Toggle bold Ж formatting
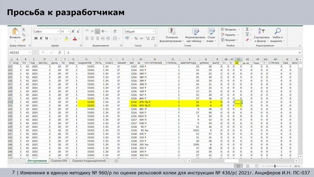 click(36, 38)
